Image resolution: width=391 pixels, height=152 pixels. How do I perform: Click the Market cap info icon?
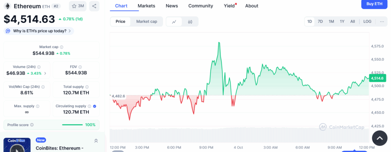(x=62, y=47)
